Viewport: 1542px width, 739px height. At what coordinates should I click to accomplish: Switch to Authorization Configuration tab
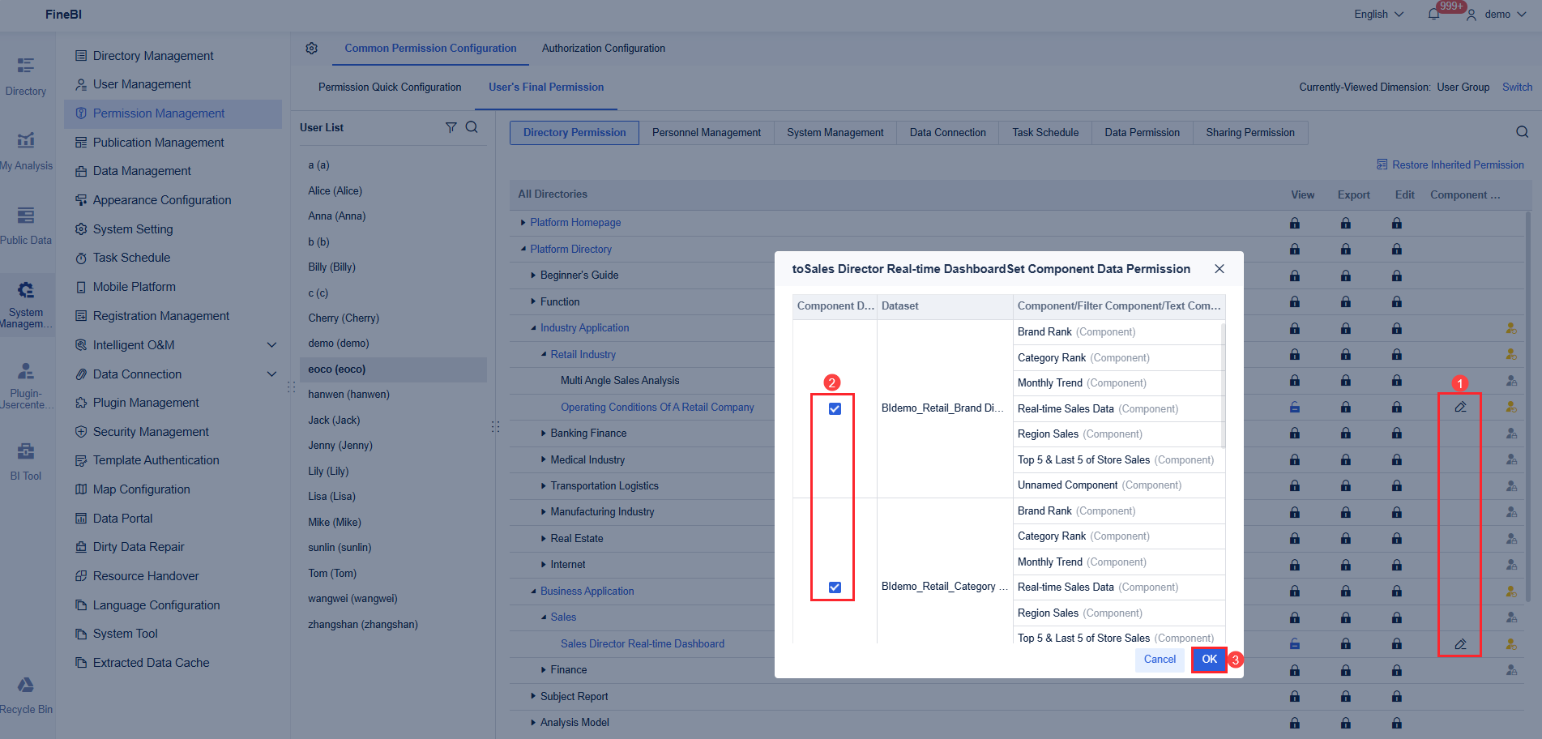tap(604, 49)
